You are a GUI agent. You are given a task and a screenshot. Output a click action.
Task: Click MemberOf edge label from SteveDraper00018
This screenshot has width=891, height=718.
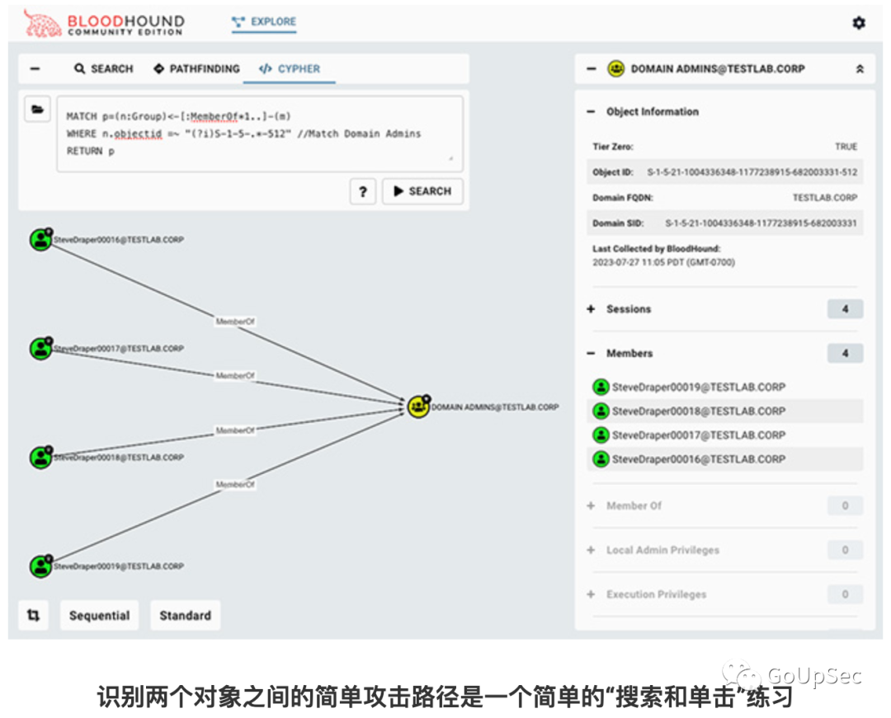pyautogui.click(x=235, y=431)
